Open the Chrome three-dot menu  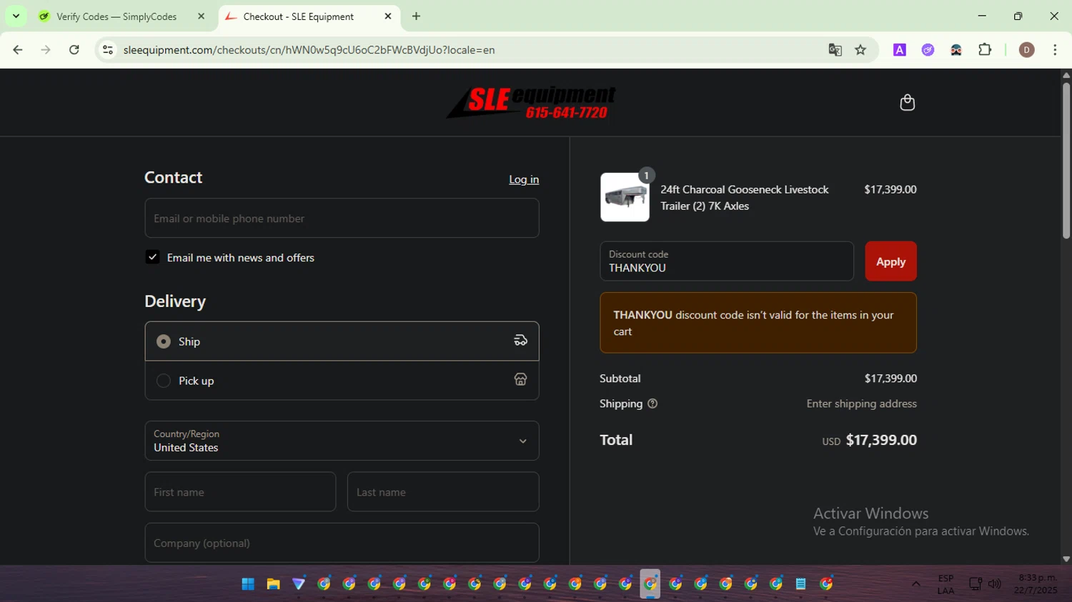click(x=1055, y=50)
